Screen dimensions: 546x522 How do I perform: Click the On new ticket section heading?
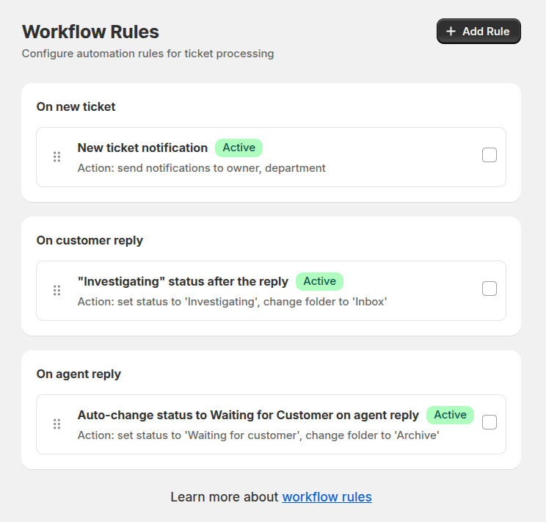tap(76, 106)
